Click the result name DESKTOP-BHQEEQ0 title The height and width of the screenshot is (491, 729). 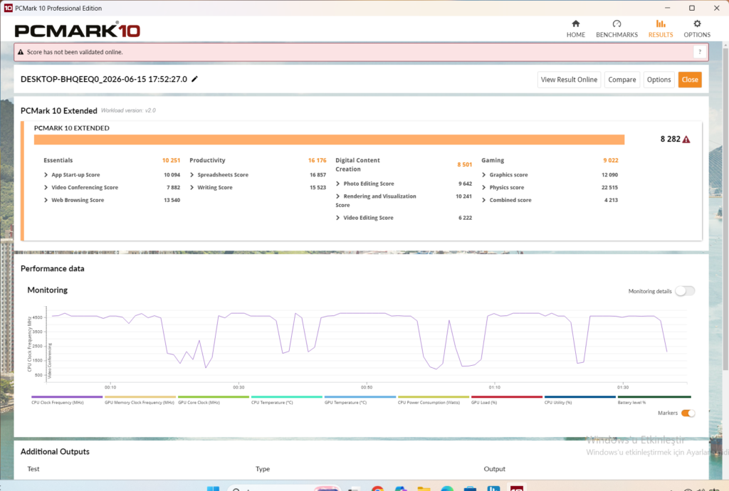click(104, 79)
